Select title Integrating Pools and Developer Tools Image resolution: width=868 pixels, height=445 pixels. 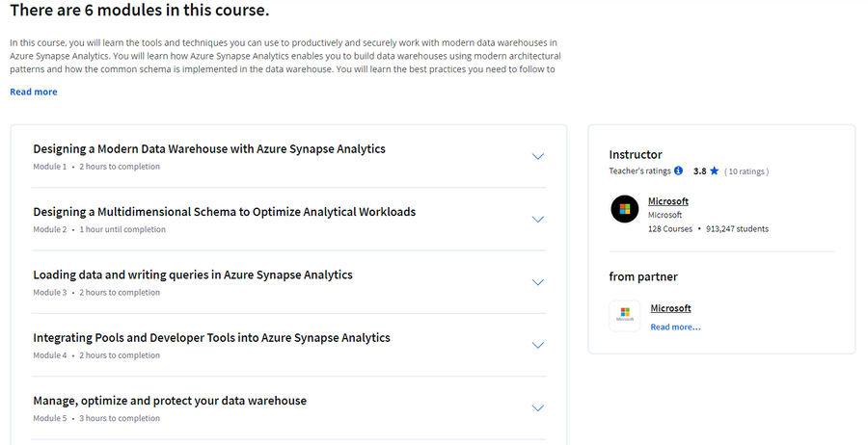(211, 338)
